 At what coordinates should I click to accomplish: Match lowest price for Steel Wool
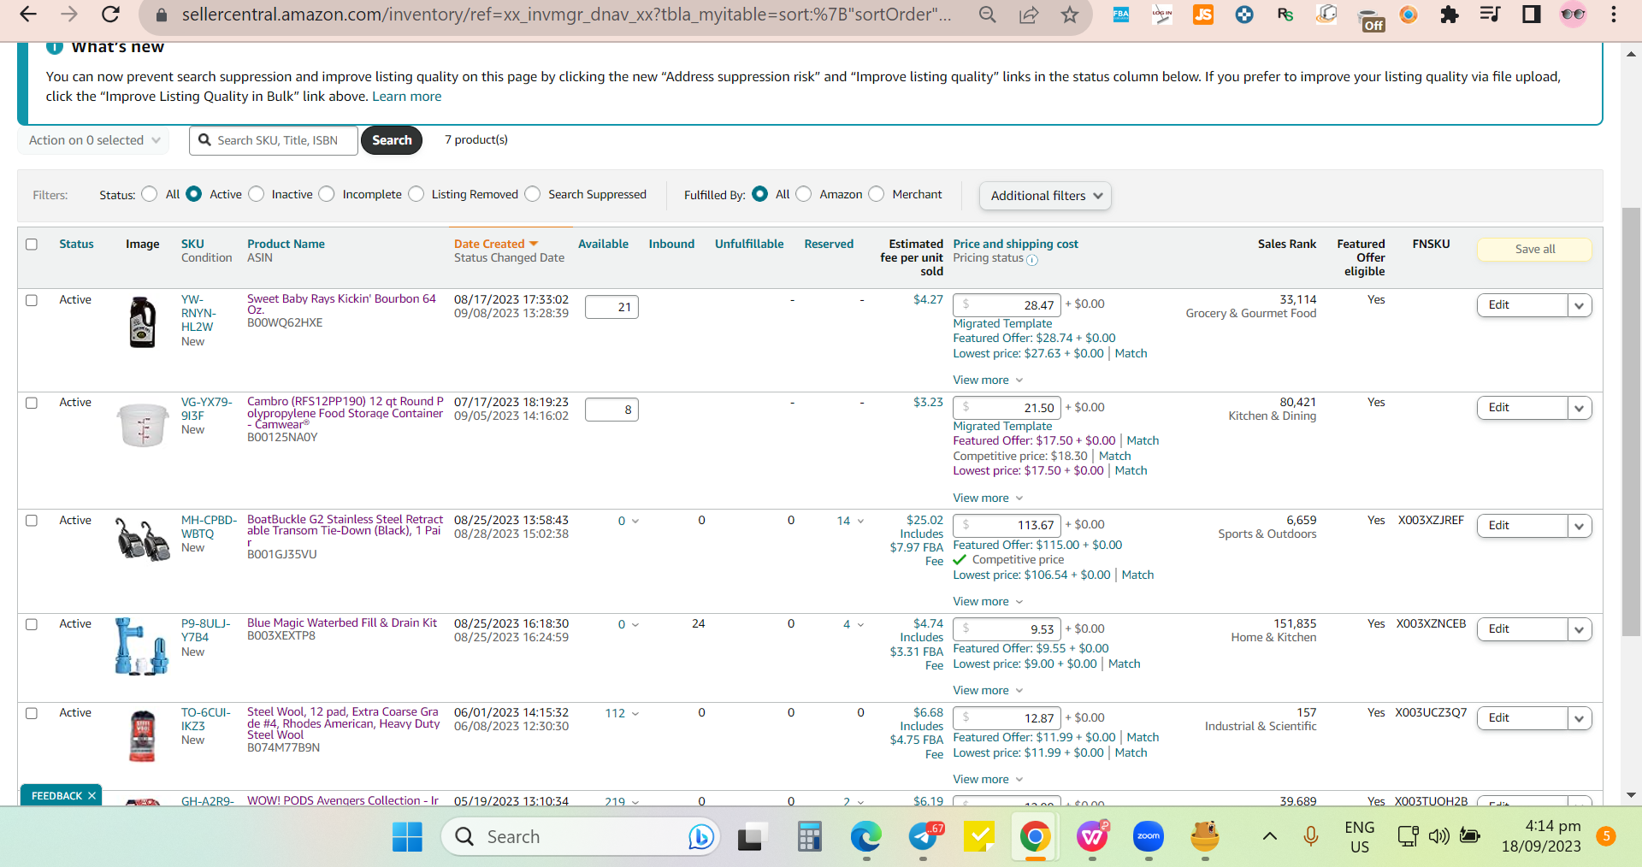coord(1131,752)
